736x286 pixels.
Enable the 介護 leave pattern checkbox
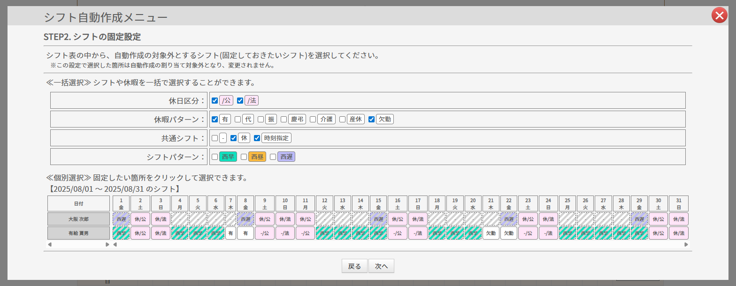click(x=313, y=119)
